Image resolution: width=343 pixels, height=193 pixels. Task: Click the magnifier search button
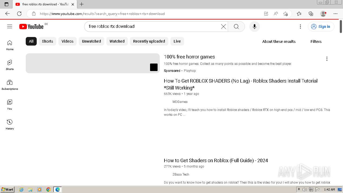236,26
